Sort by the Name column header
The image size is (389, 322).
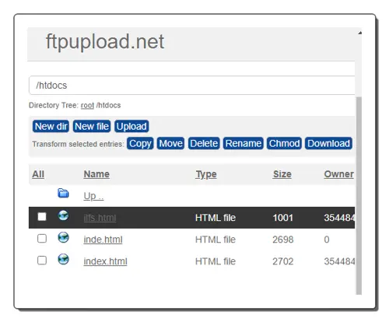[x=96, y=174]
